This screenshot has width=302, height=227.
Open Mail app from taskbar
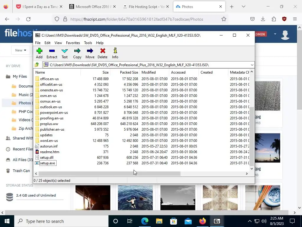[188, 221]
